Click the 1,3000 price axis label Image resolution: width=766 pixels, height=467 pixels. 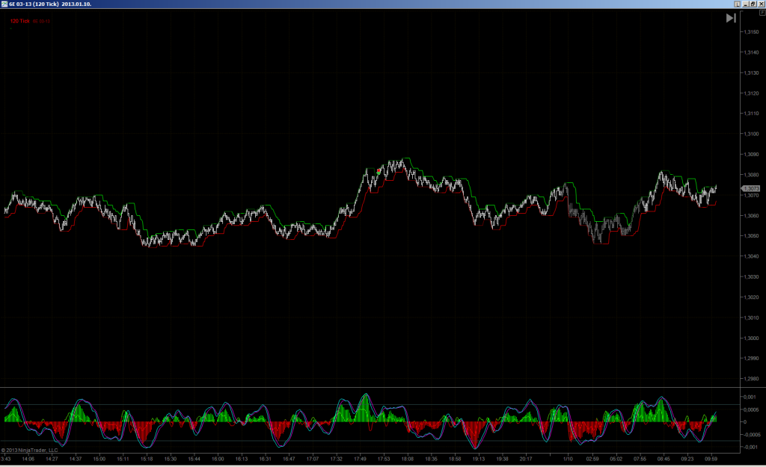tap(751, 338)
